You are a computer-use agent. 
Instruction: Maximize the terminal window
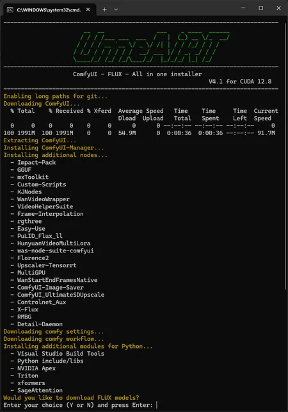[260, 8]
